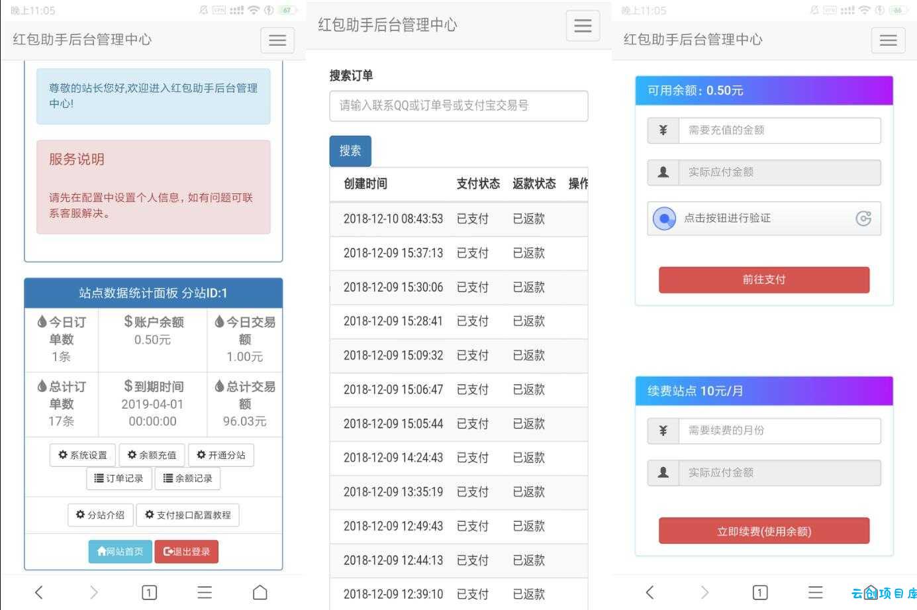Screen dimensions: 917x610
Task: Click 点击按钮进行验证 captcha box
Action: [764, 219]
